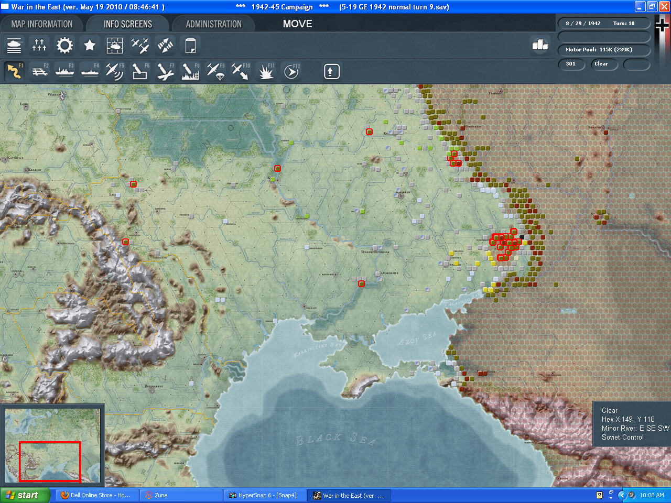This screenshot has width=671, height=503.
Task: Click the German cross flag emblem
Action: pyautogui.click(x=662, y=25)
